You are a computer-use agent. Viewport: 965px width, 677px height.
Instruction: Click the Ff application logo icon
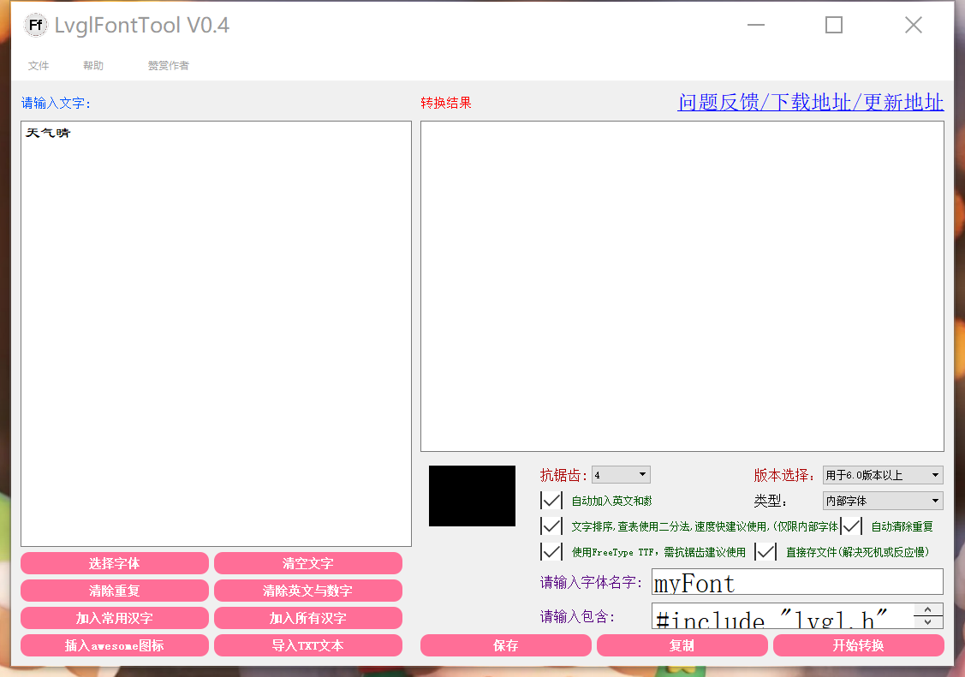click(34, 25)
